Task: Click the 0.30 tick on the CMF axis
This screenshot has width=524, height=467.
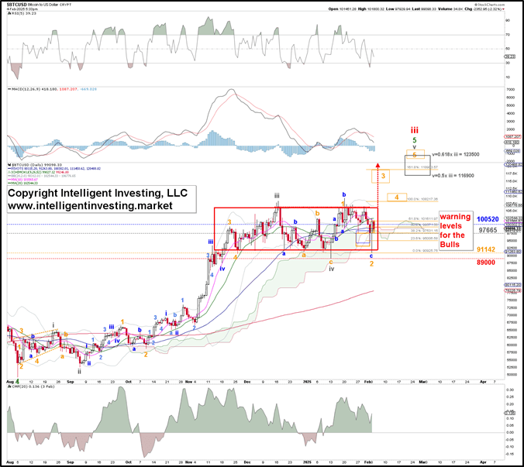Action: pyautogui.click(x=510, y=390)
